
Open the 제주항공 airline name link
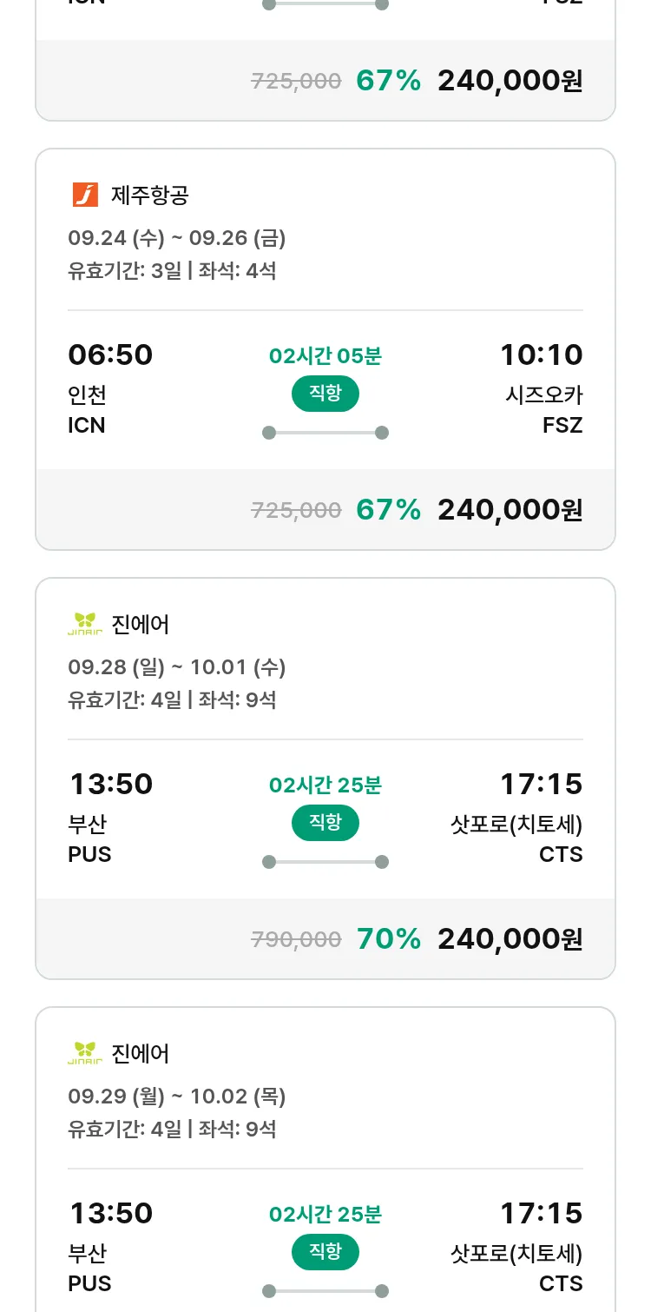[149, 195]
